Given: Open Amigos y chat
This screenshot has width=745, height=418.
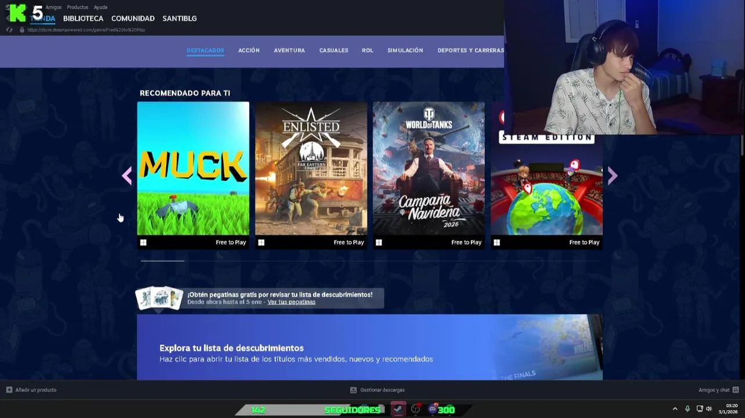Looking at the screenshot, I should pyautogui.click(x=714, y=390).
